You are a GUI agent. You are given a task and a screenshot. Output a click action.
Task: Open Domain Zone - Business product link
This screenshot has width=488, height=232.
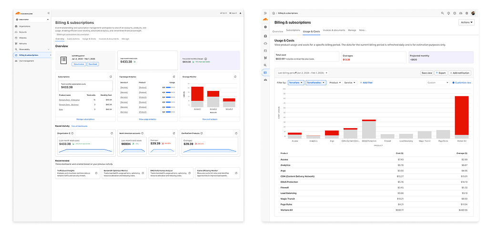pyautogui.click(x=69, y=105)
